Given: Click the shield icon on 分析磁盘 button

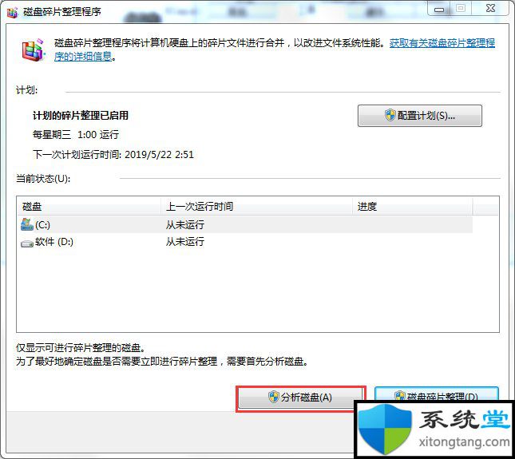Looking at the screenshot, I should (x=273, y=397).
